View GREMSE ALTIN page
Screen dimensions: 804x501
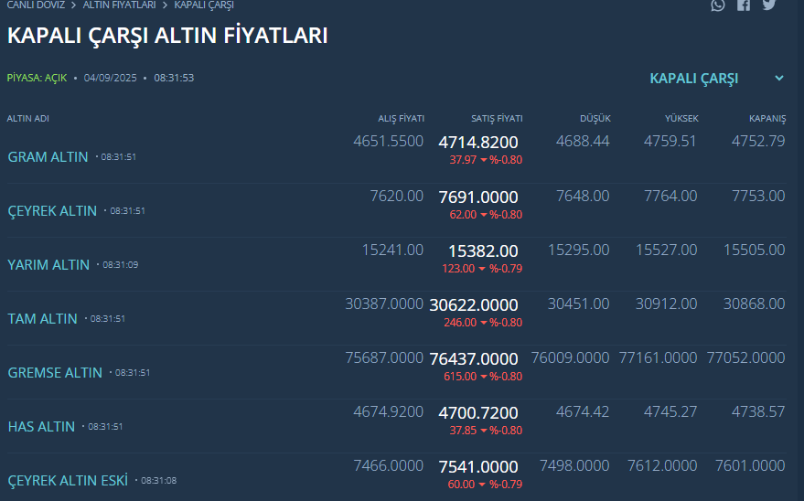pyautogui.click(x=55, y=373)
